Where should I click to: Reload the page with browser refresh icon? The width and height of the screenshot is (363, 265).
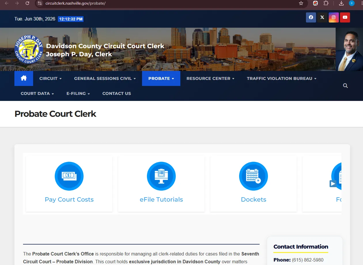pyautogui.click(x=27, y=3)
